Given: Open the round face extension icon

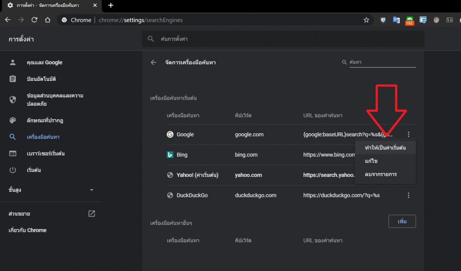Looking at the screenshot, I should tap(436, 20).
